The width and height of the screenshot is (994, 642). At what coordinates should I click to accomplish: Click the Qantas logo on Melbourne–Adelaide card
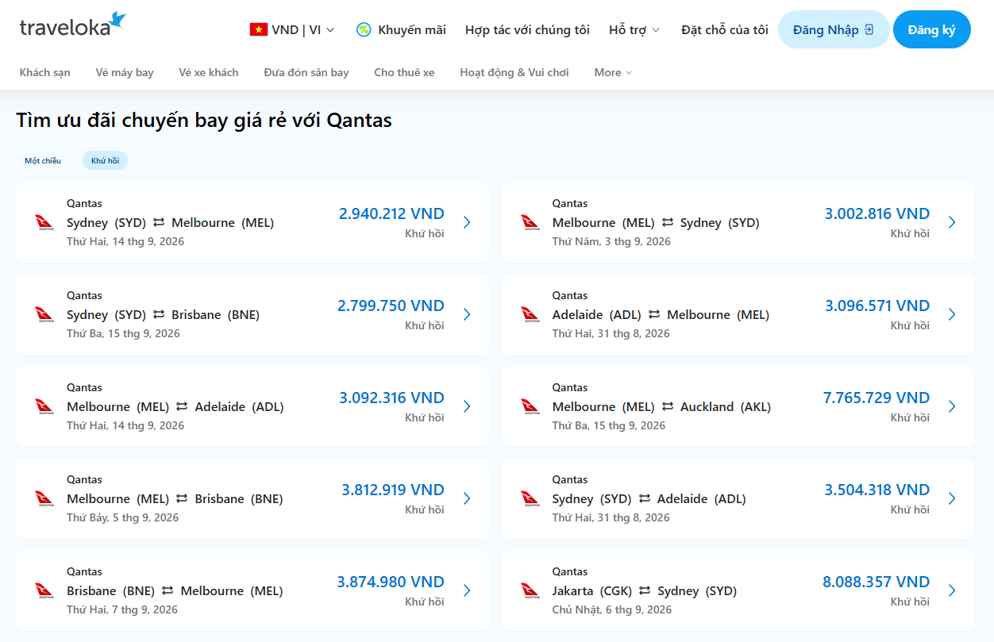click(44, 406)
